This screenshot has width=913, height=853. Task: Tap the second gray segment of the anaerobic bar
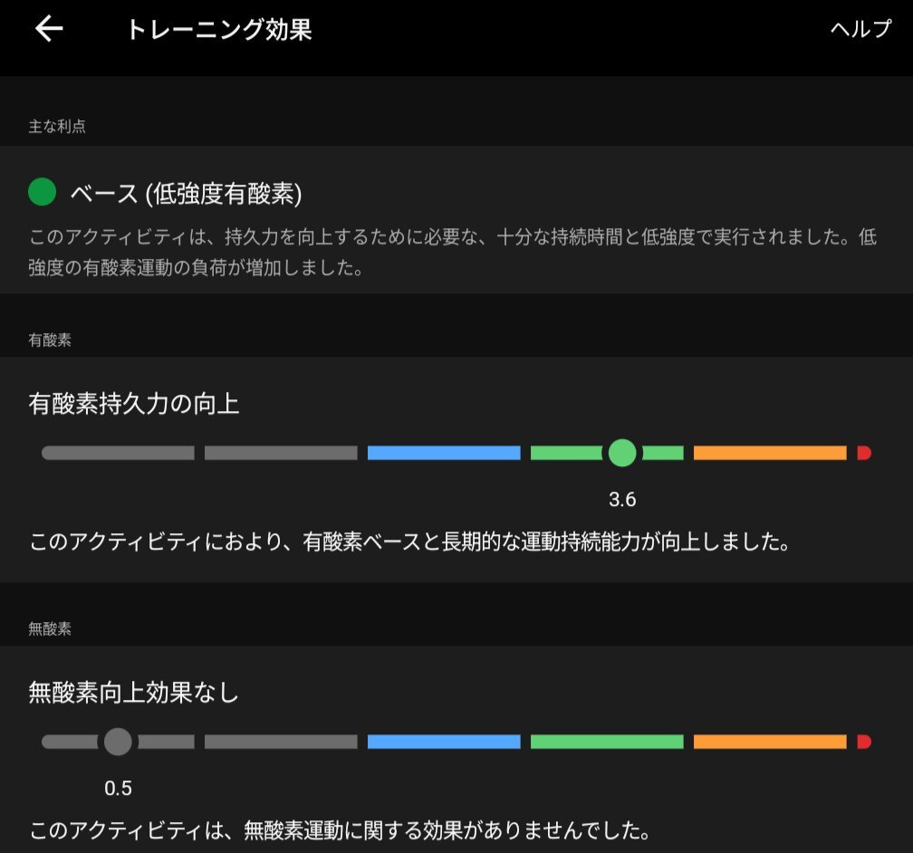point(281,743)
